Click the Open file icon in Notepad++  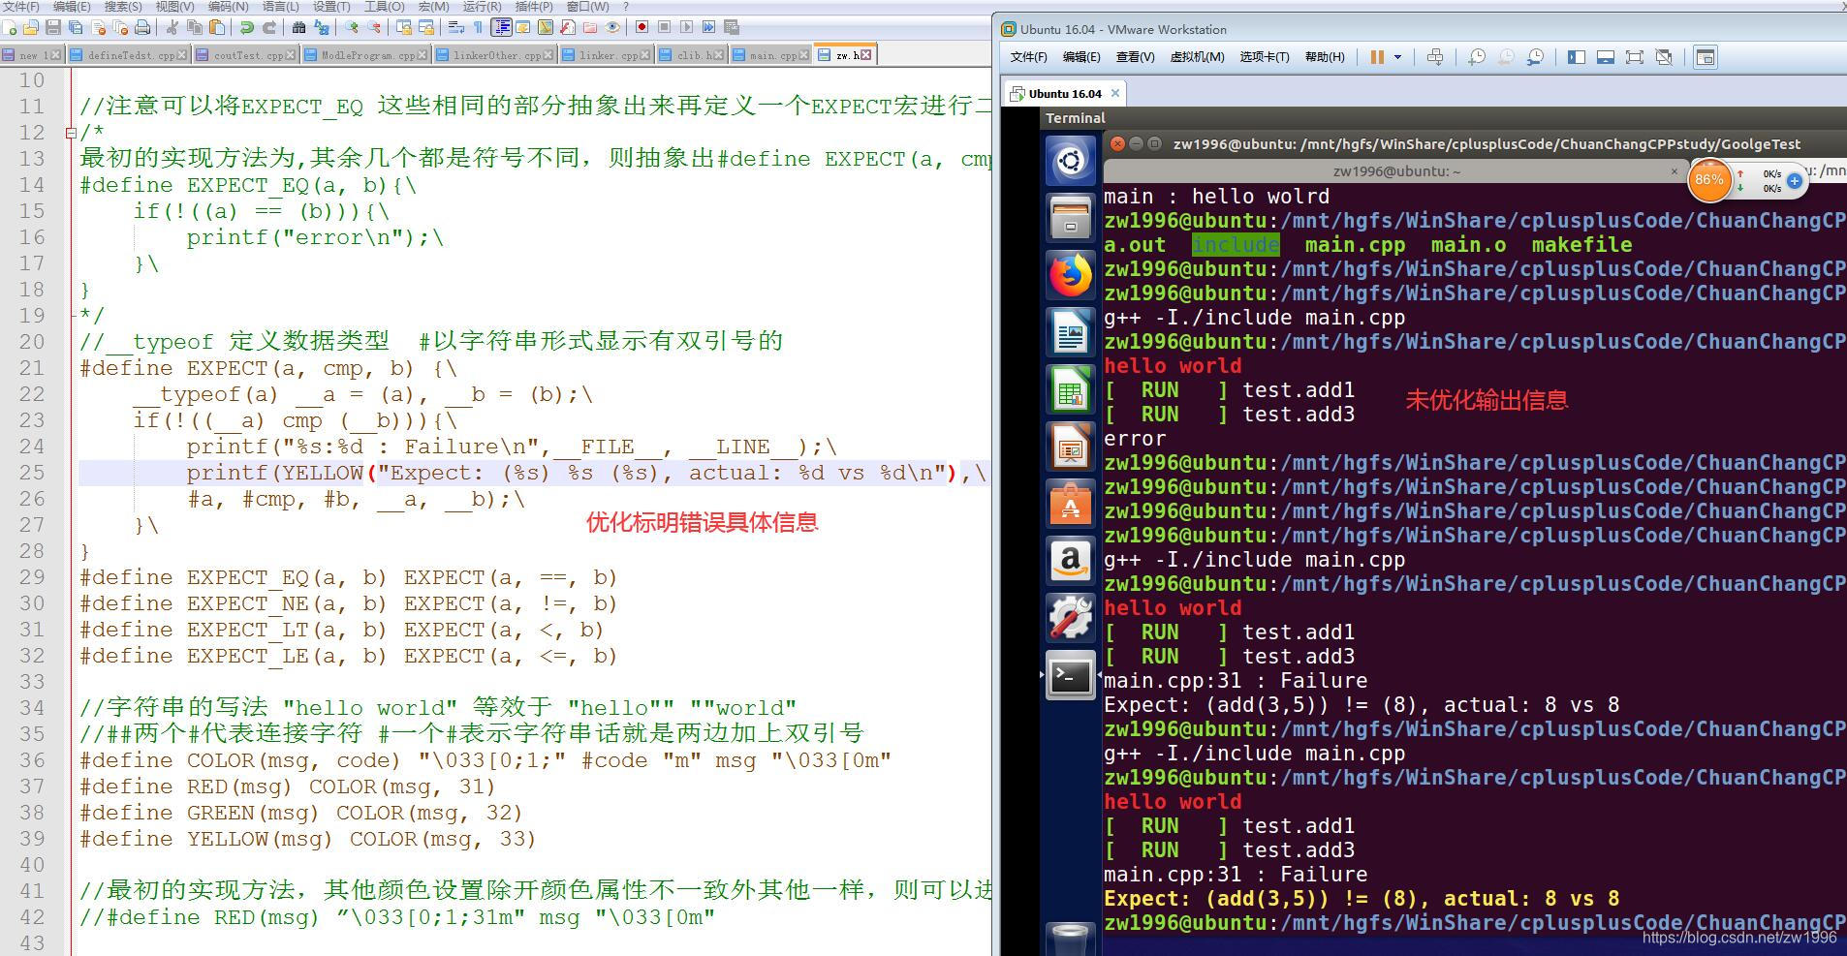31,27
